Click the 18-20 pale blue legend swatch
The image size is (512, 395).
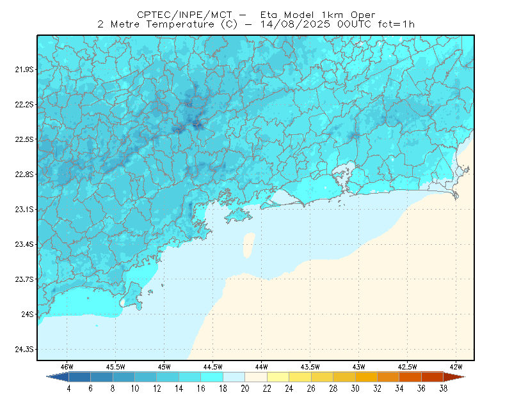click(234, 377)
